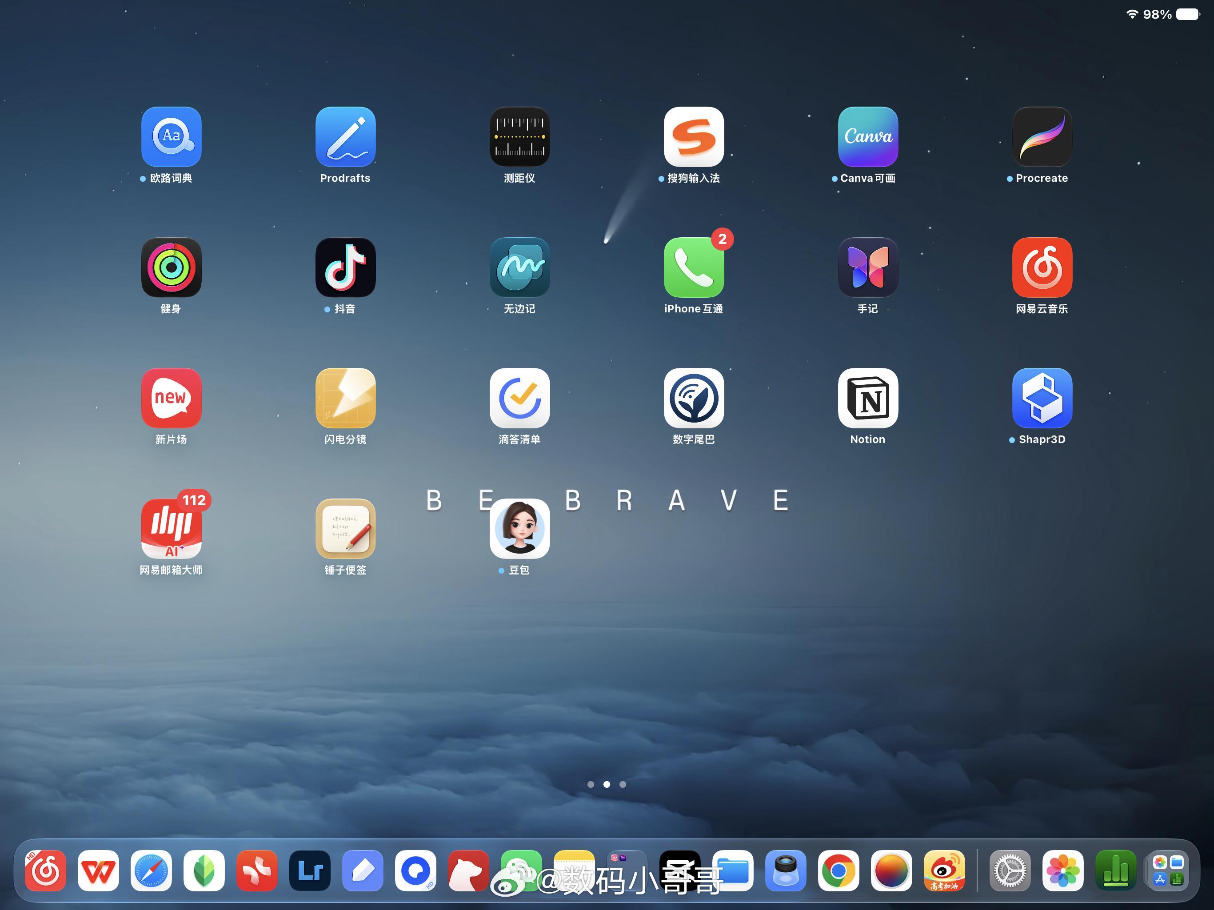Open Safari from the dock

[152, 870]
